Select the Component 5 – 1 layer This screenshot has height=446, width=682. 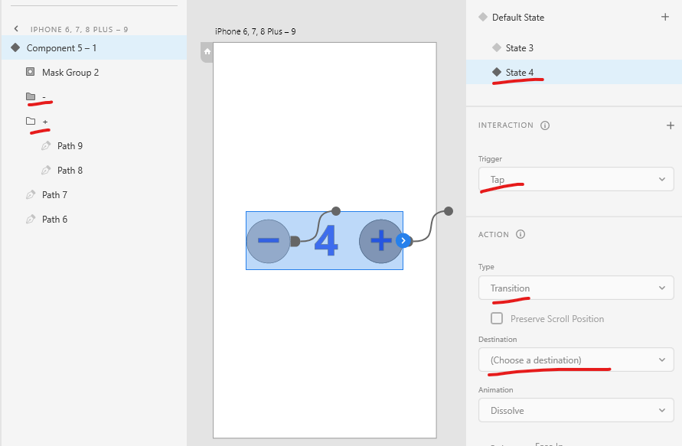click(94, 48)
